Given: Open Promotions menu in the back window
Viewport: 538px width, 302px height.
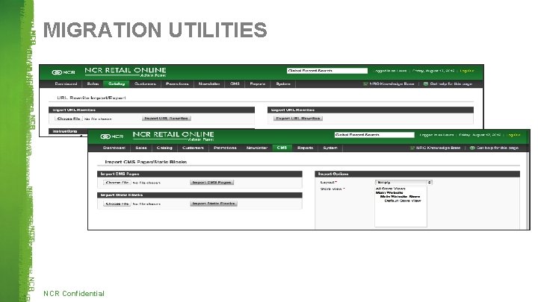Looking at the screenshot, I should (x=177, y=84).
